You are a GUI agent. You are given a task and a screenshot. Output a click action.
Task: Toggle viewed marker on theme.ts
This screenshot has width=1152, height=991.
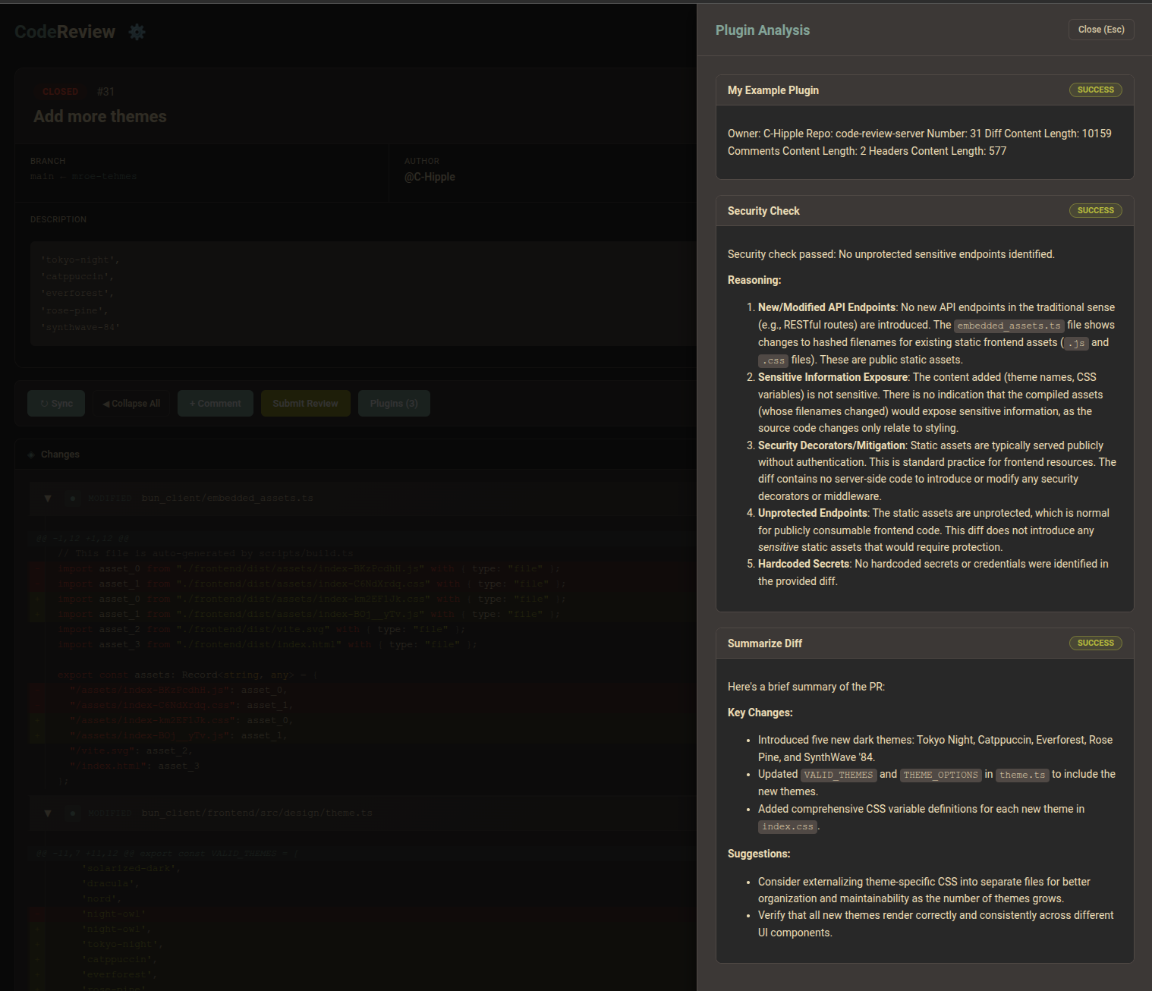pyautogui.click(x=73, y=813)
